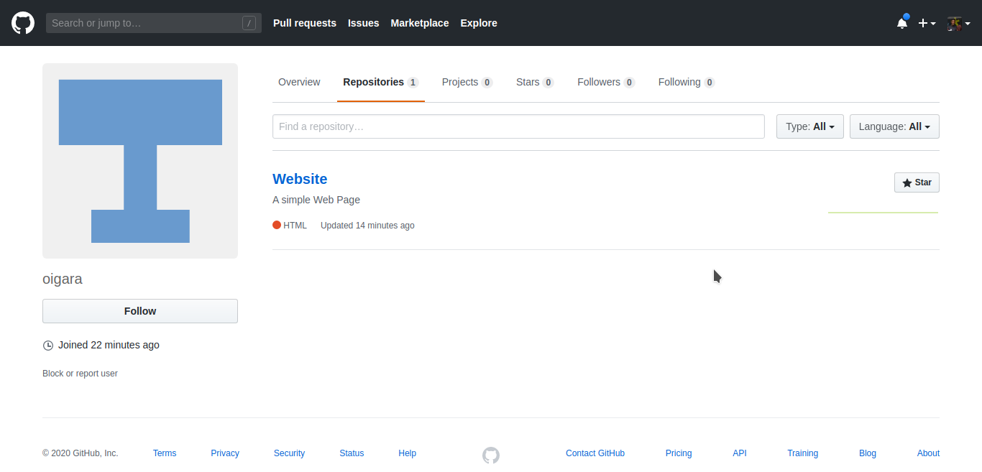
Task: Click the GitHub Octocat logo in the header
Action: pos(22,22)
